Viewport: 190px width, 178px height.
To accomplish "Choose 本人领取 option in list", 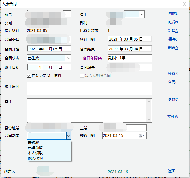I will tap(35, 153).
